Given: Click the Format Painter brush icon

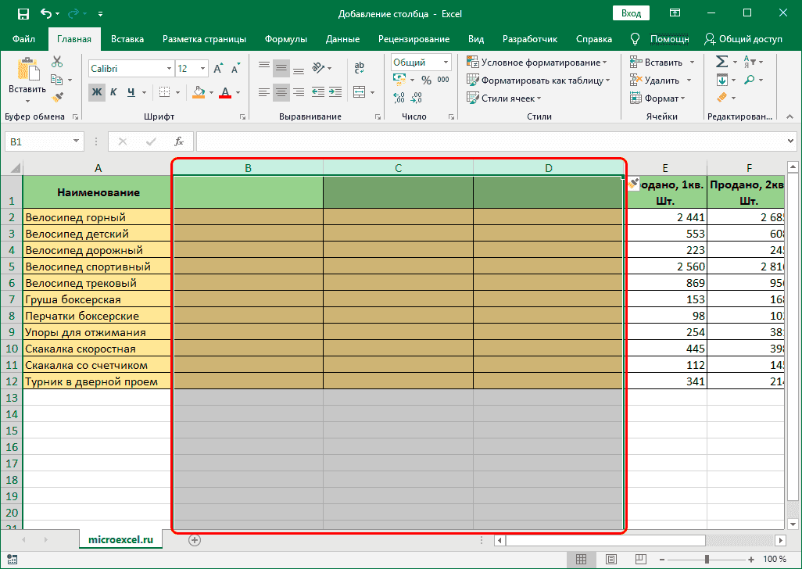Looking at the screenshot, I should click(57, 95).
